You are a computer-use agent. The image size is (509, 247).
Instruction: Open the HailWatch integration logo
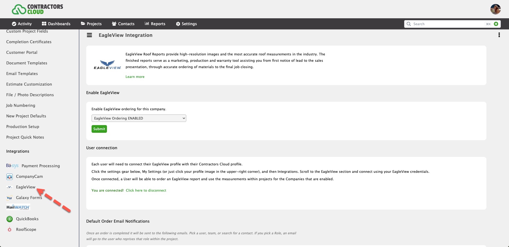coord(18,207)
